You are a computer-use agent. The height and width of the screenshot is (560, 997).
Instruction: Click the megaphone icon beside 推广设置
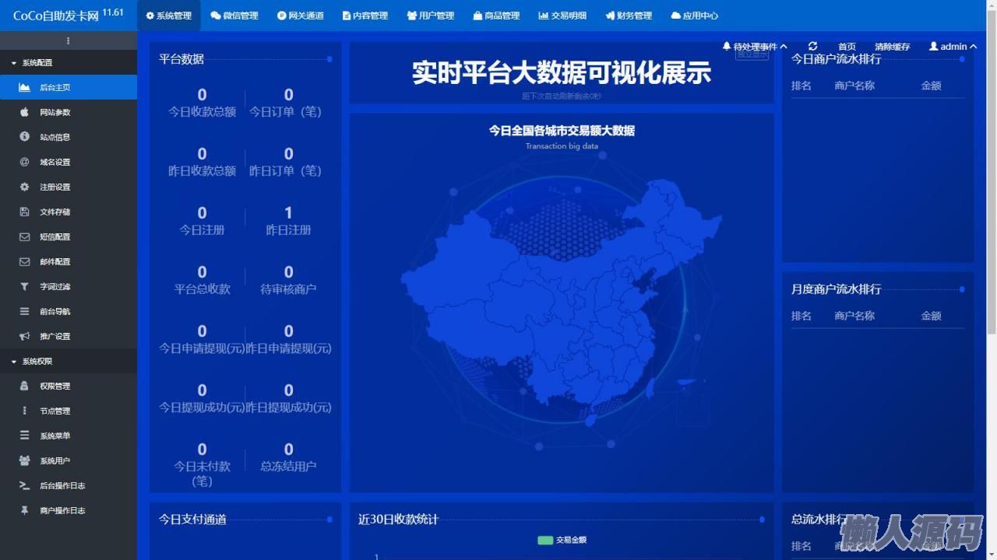click(x=24, y=336)
